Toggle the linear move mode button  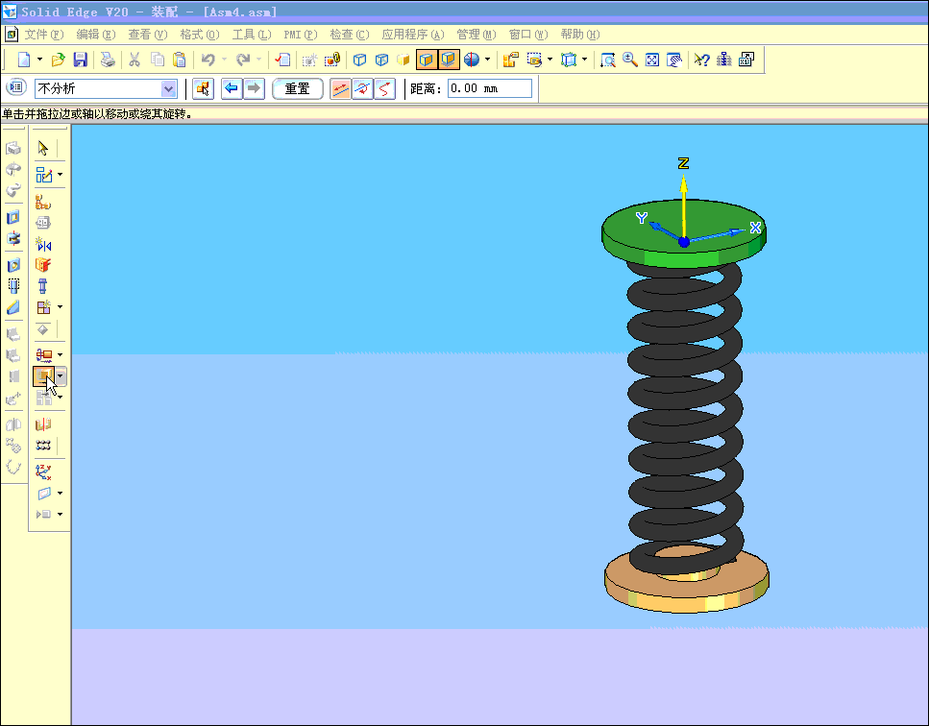click(x=340, y=88)
